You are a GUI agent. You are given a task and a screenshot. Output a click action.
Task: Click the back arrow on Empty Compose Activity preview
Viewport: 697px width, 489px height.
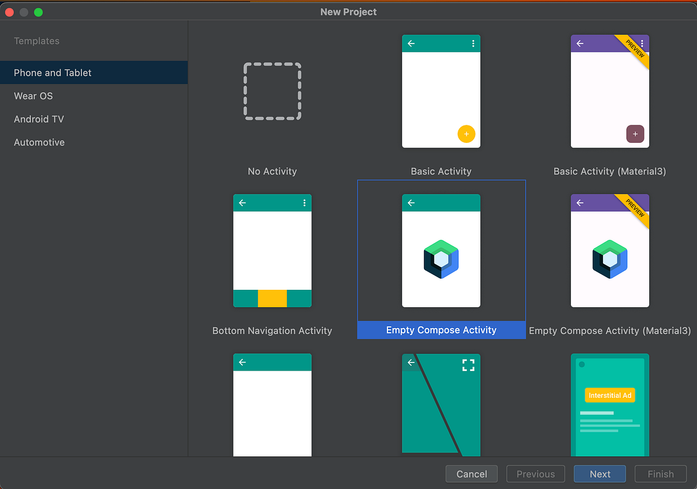pyautogui.click(x=411, y=203)
